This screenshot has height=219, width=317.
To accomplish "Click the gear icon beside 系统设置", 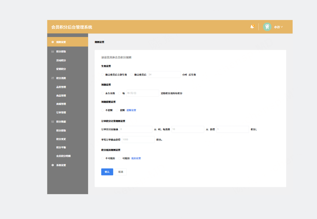I will pos(52,165).
